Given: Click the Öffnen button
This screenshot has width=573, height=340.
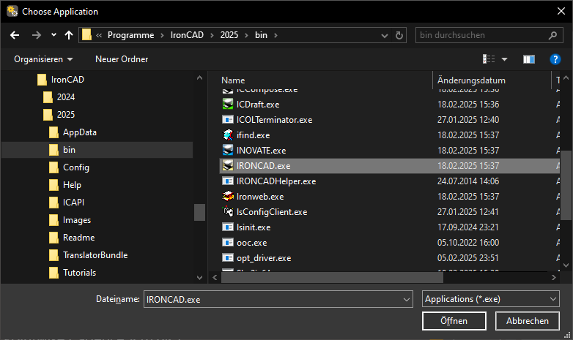Looking at the screenshot, I should (x=454, y=321).
